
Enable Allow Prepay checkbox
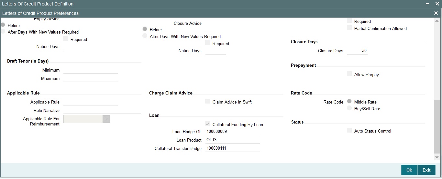(x=349, y=74)
